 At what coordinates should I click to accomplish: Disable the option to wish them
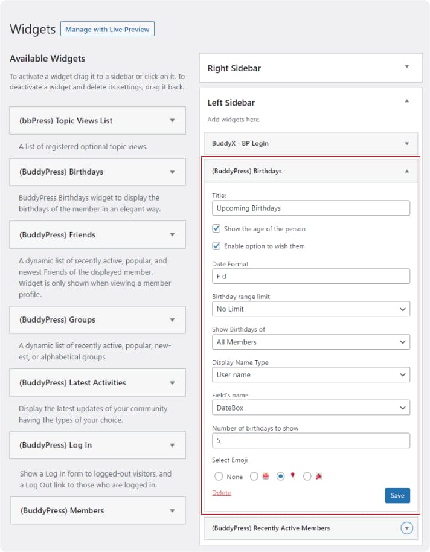click(x=216, y=246)
